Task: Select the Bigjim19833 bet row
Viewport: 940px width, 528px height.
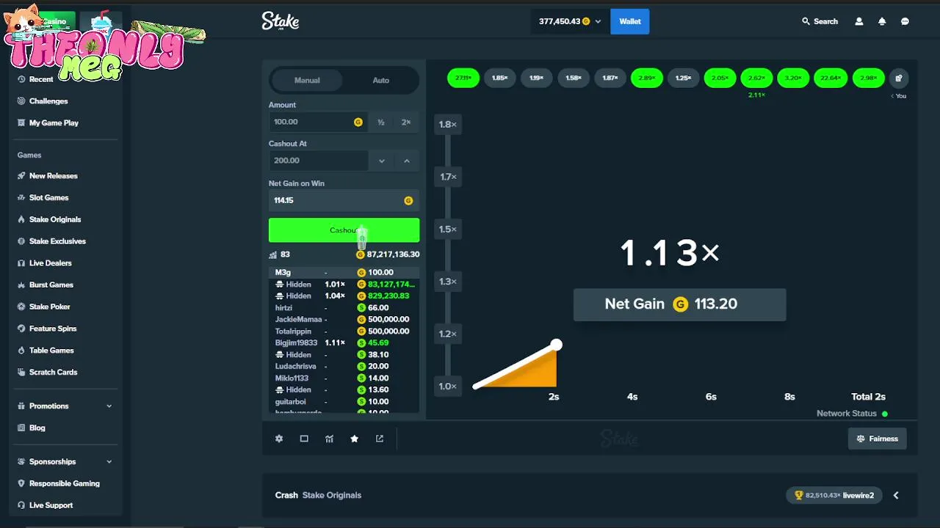Action: pyautogui.click(x=344, y=343)
